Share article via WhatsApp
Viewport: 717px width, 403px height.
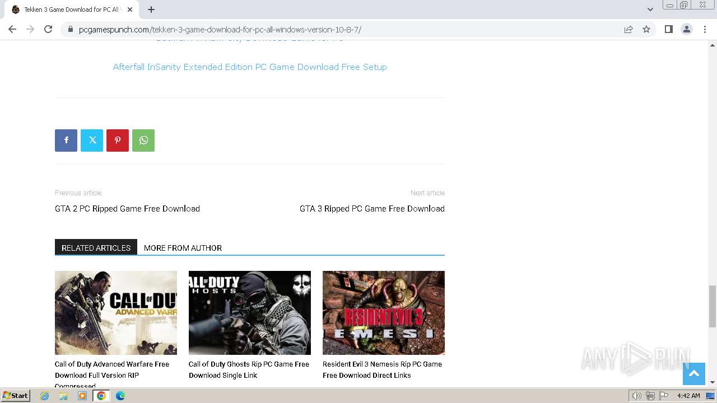[143, 140]
